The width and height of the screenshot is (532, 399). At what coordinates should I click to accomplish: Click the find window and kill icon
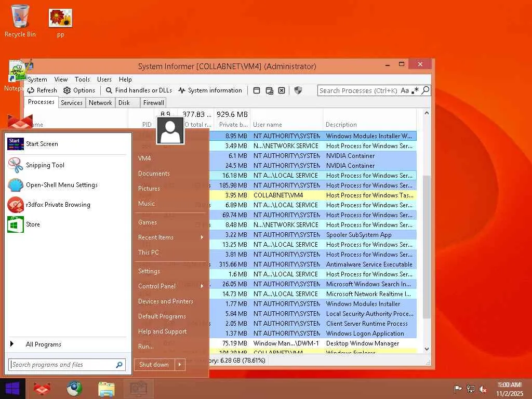pos(282,90)
